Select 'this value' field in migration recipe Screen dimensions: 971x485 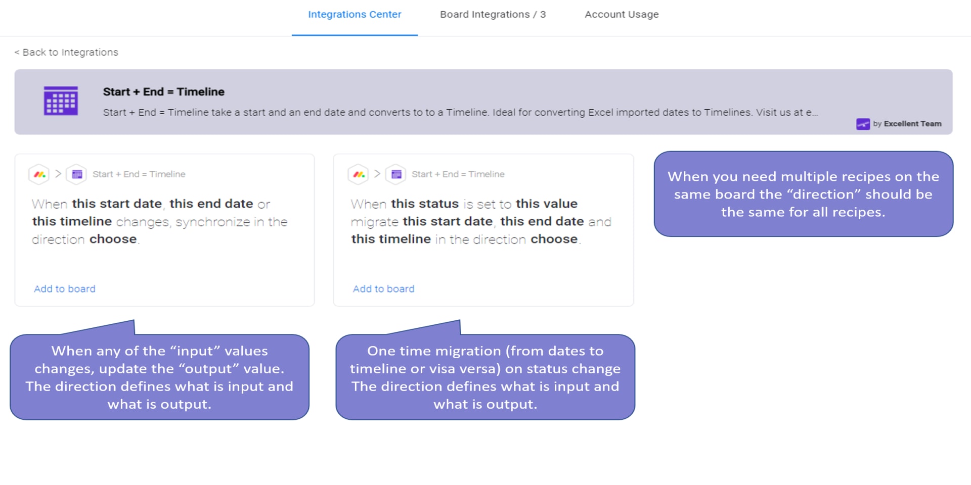[x=546, y=204]
